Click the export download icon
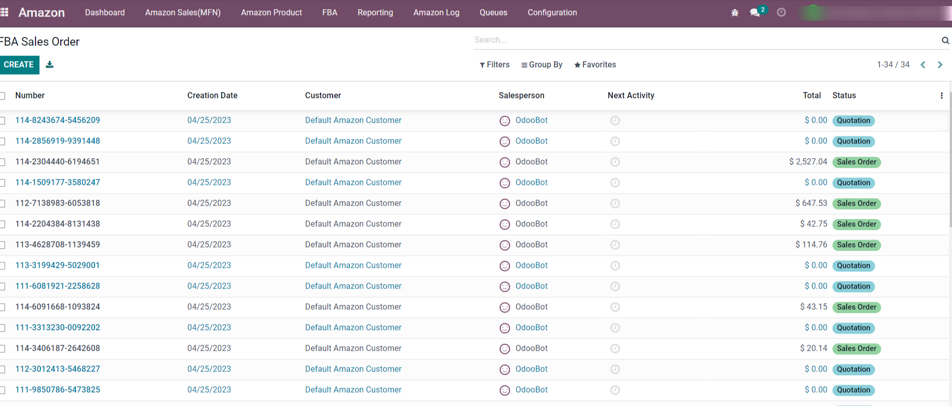This screenshot has width=952, height=406. click(50, 65)
